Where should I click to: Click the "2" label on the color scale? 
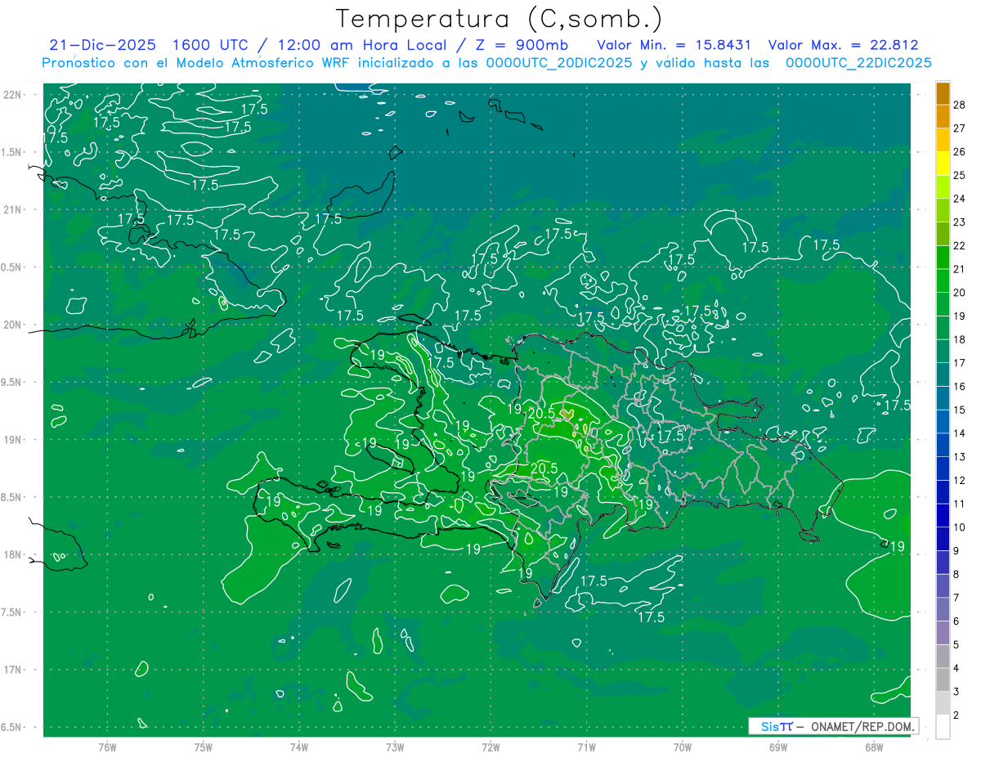point(956,715)
